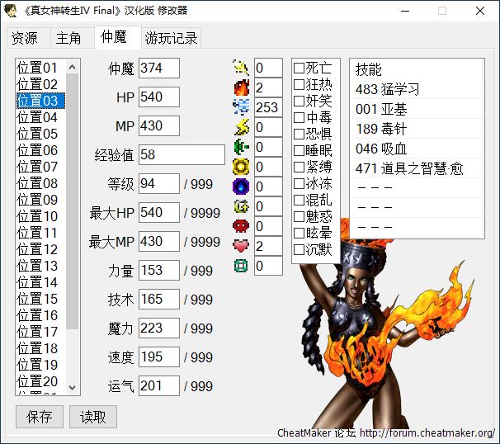Click the yellow sun light icon
Viewport: 500px width, 444px height.
(241, 167)
